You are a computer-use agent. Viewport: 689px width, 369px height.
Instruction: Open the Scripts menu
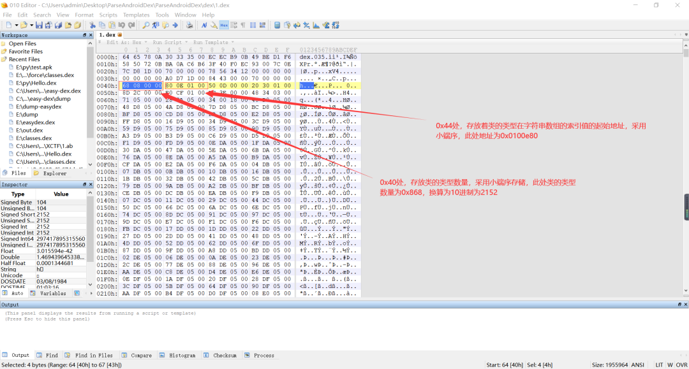click(x=108, y=15)
